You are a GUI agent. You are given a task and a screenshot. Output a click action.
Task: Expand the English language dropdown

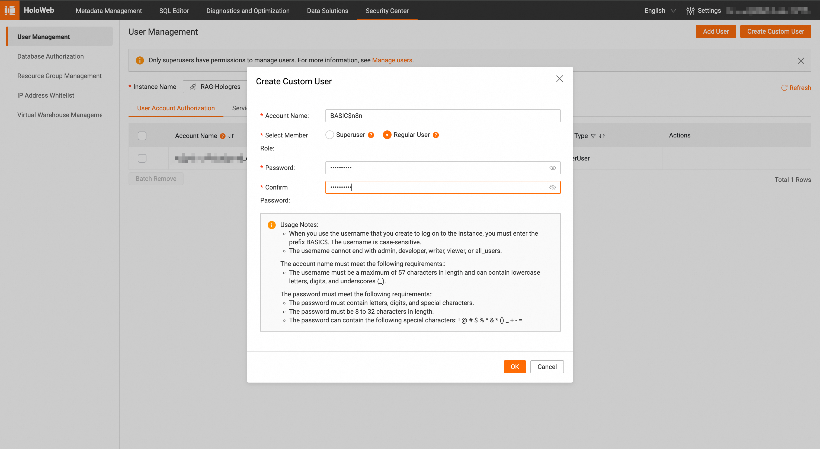pos(660,11)
